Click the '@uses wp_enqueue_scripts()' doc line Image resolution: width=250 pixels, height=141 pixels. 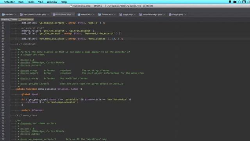coord(63,139)
